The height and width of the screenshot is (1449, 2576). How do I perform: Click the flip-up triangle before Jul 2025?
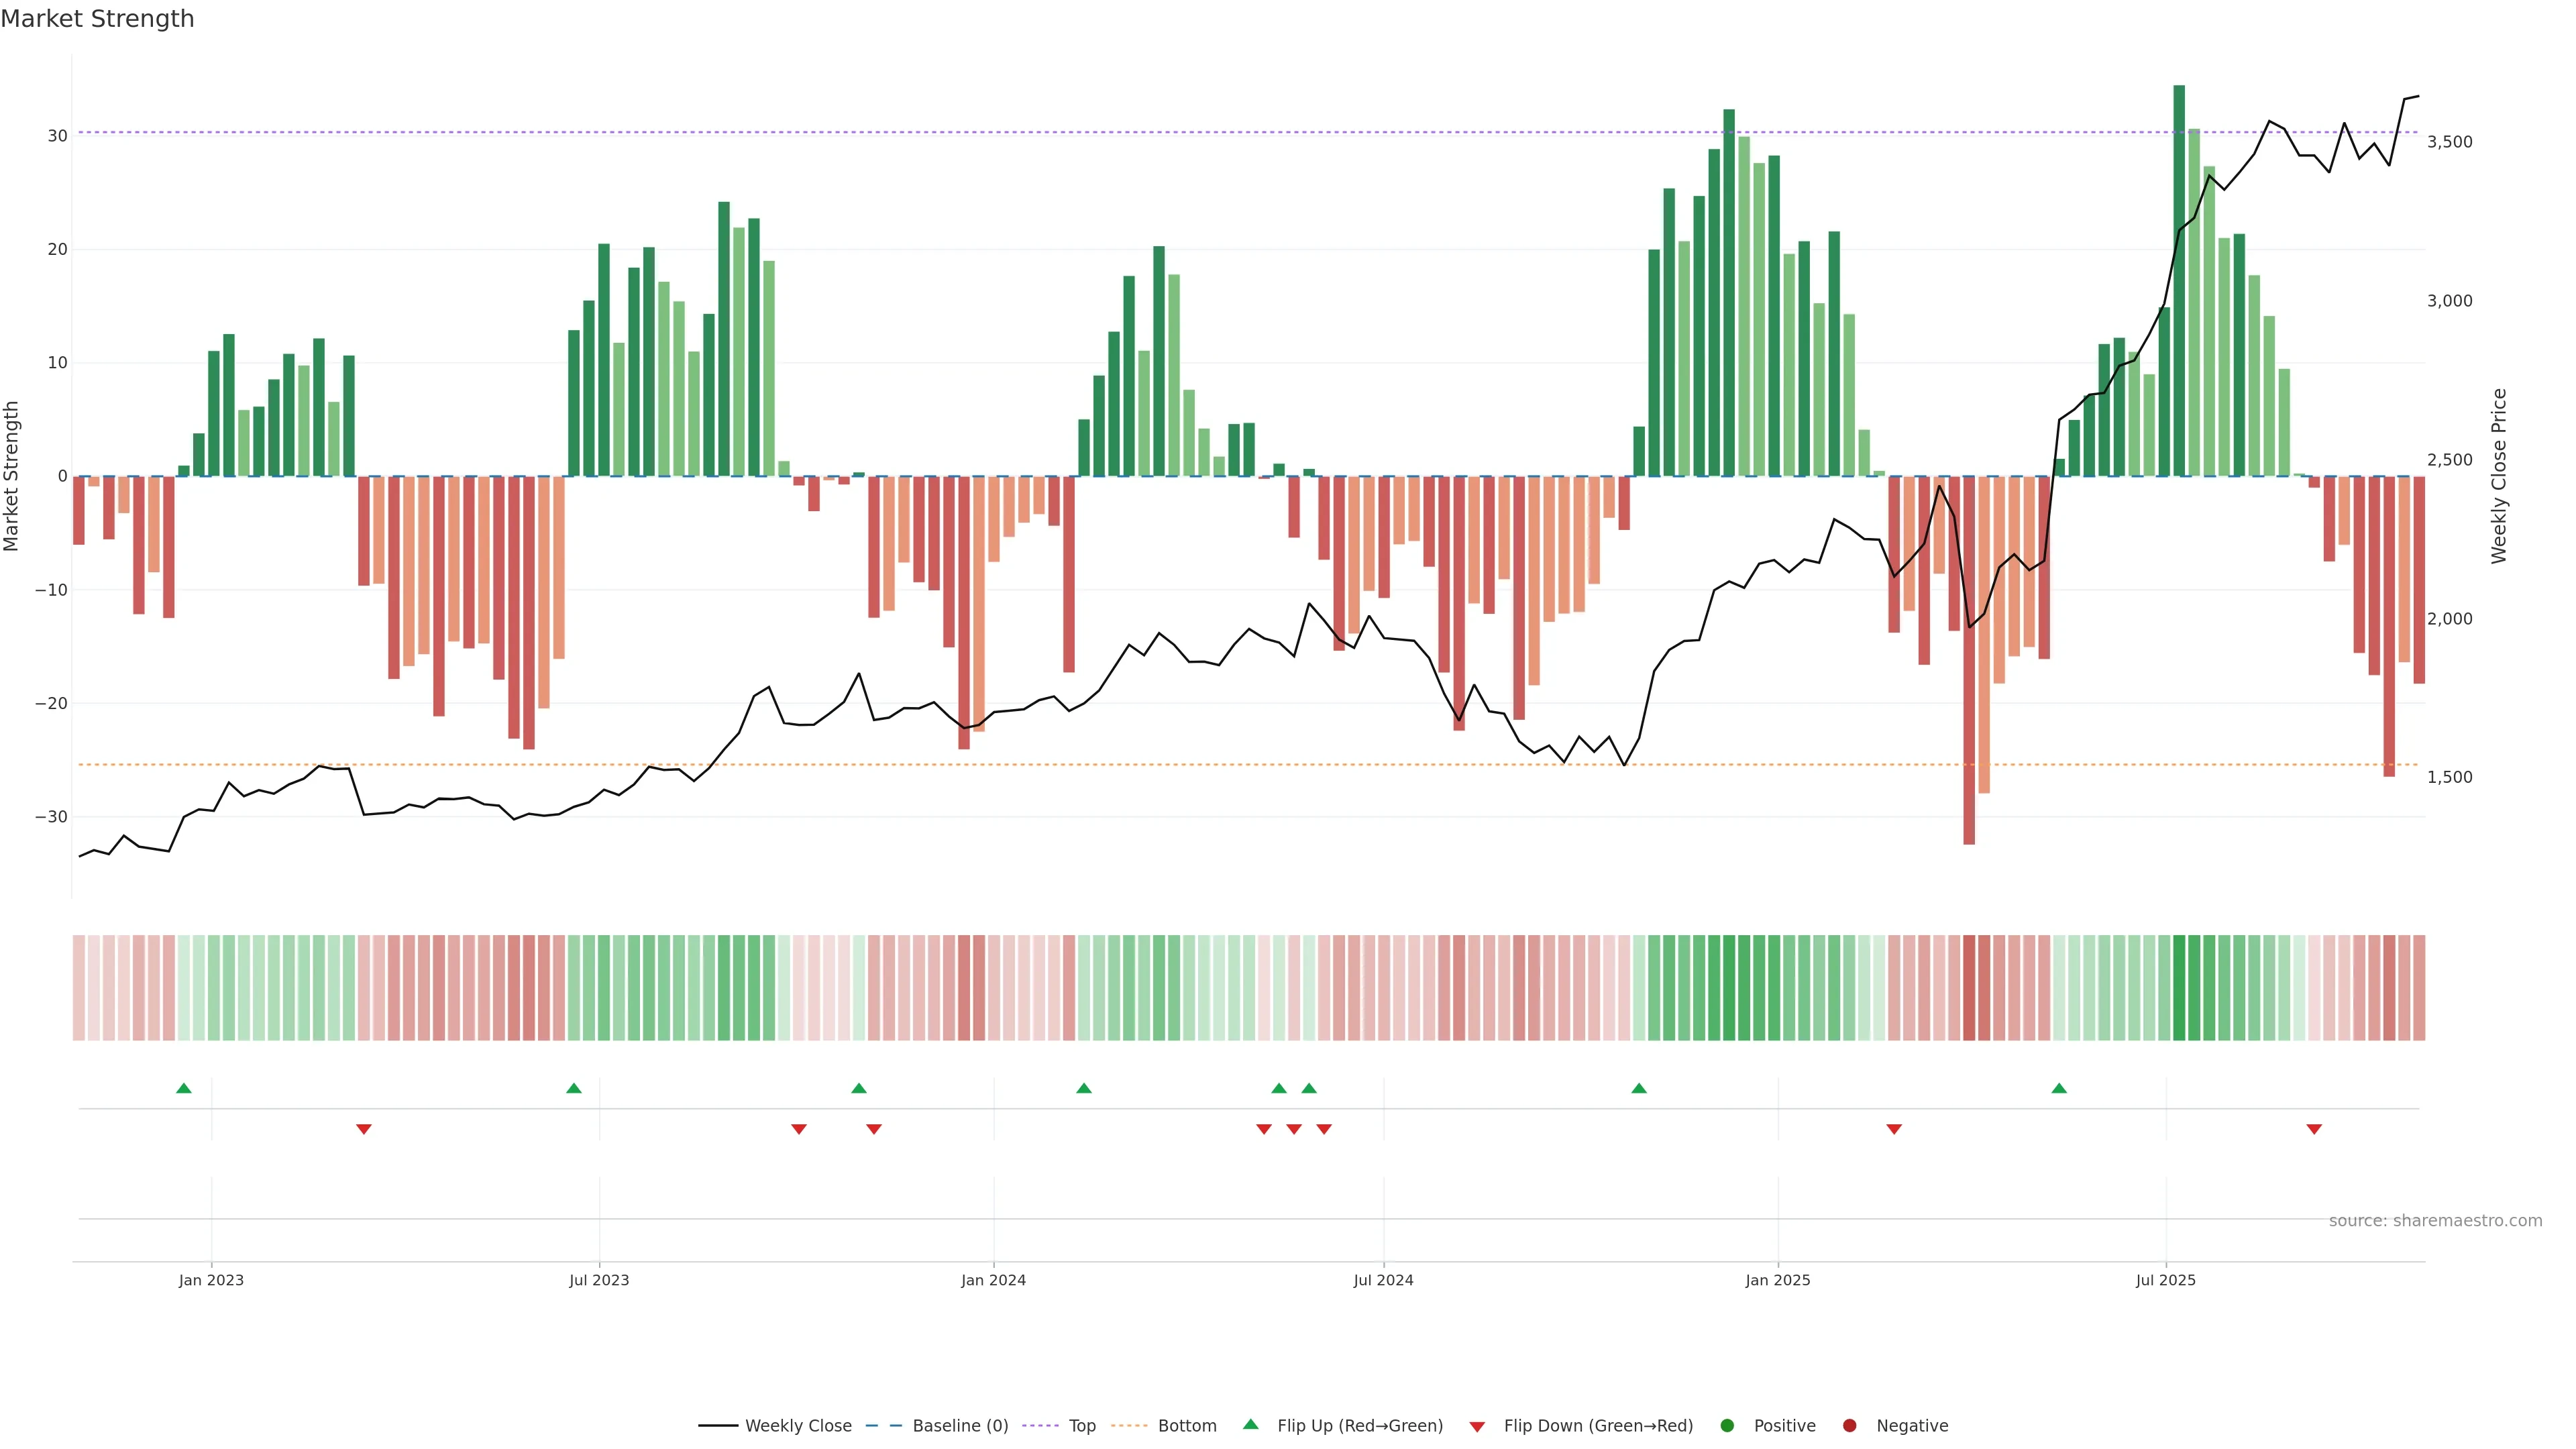coord(2058,1088)
